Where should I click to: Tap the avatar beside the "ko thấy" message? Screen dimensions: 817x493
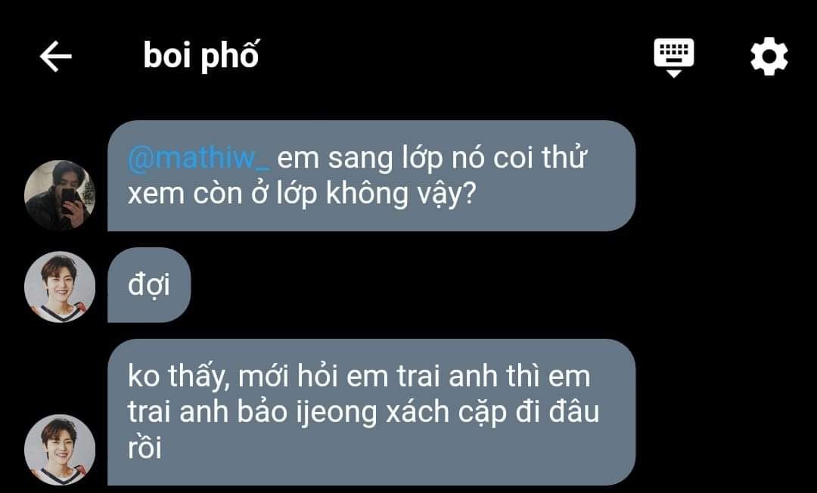tap(60, 450)
